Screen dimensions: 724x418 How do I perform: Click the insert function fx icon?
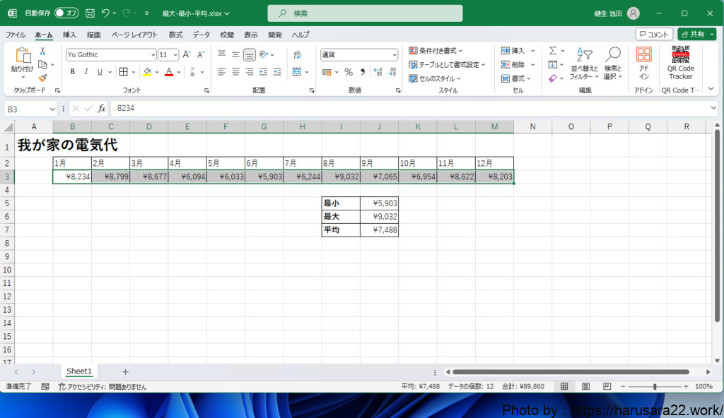[101, 108]
